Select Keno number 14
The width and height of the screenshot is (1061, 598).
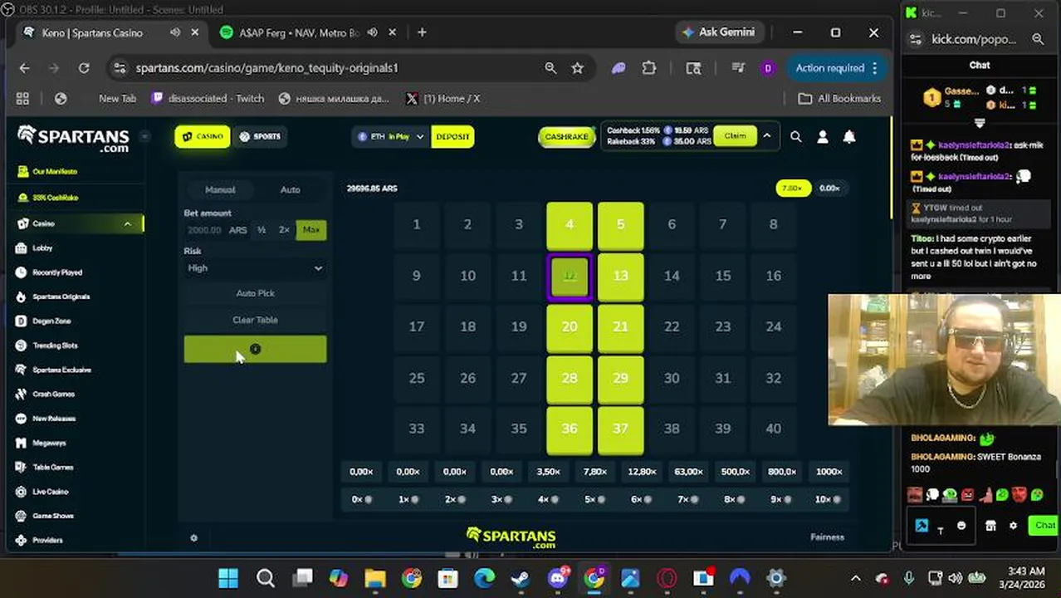672,277
